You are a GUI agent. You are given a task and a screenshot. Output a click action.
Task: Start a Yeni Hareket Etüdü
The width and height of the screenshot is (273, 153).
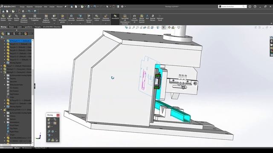click(x=89, y=19)
